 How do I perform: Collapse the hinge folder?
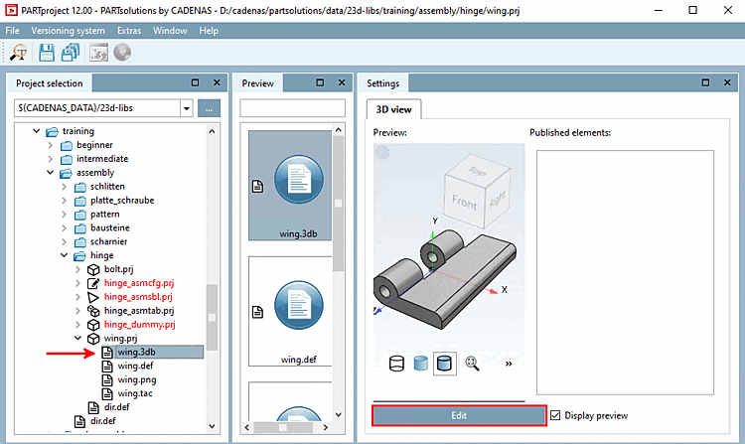pyautogui.click(x=65, y=255)
